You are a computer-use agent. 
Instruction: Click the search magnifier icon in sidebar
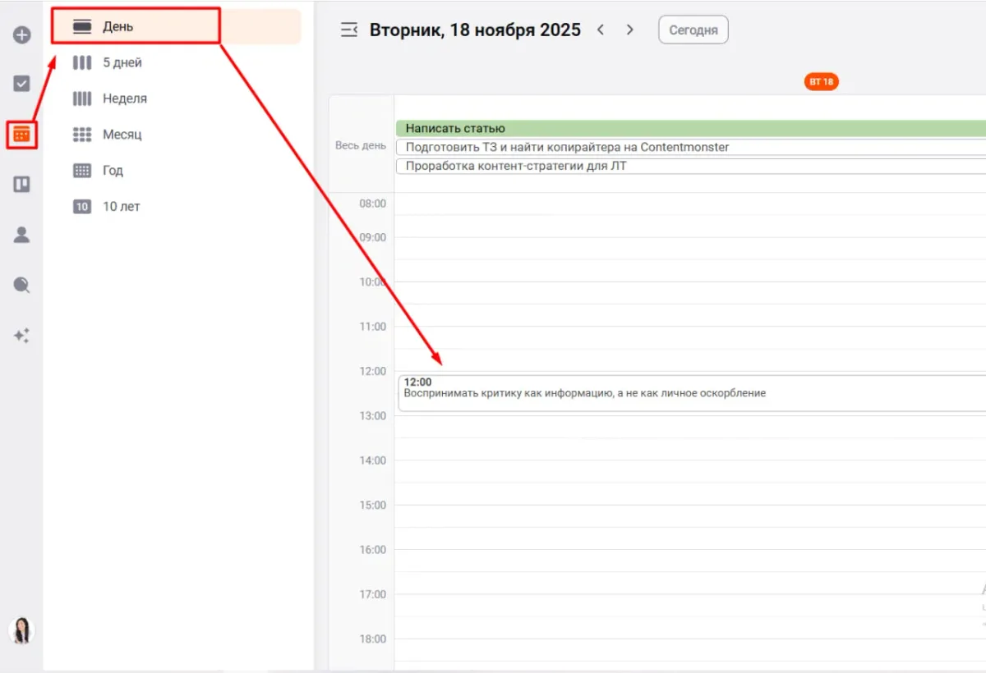pos(22,285)
